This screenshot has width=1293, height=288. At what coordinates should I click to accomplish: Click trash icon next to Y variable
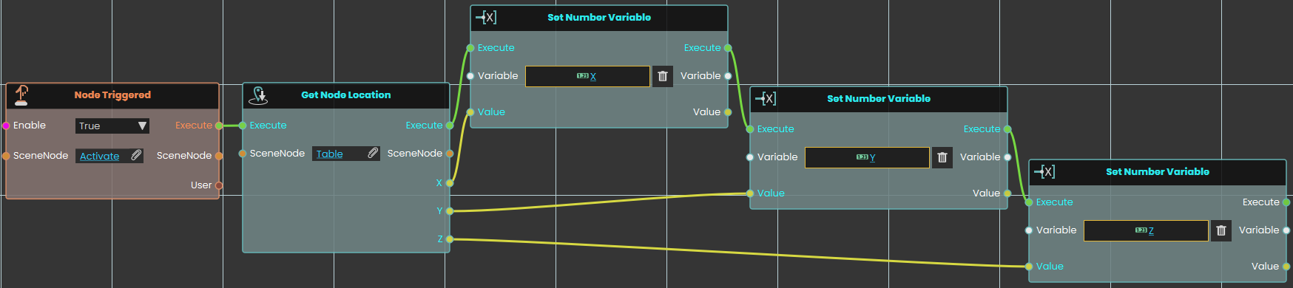(942, 157)
